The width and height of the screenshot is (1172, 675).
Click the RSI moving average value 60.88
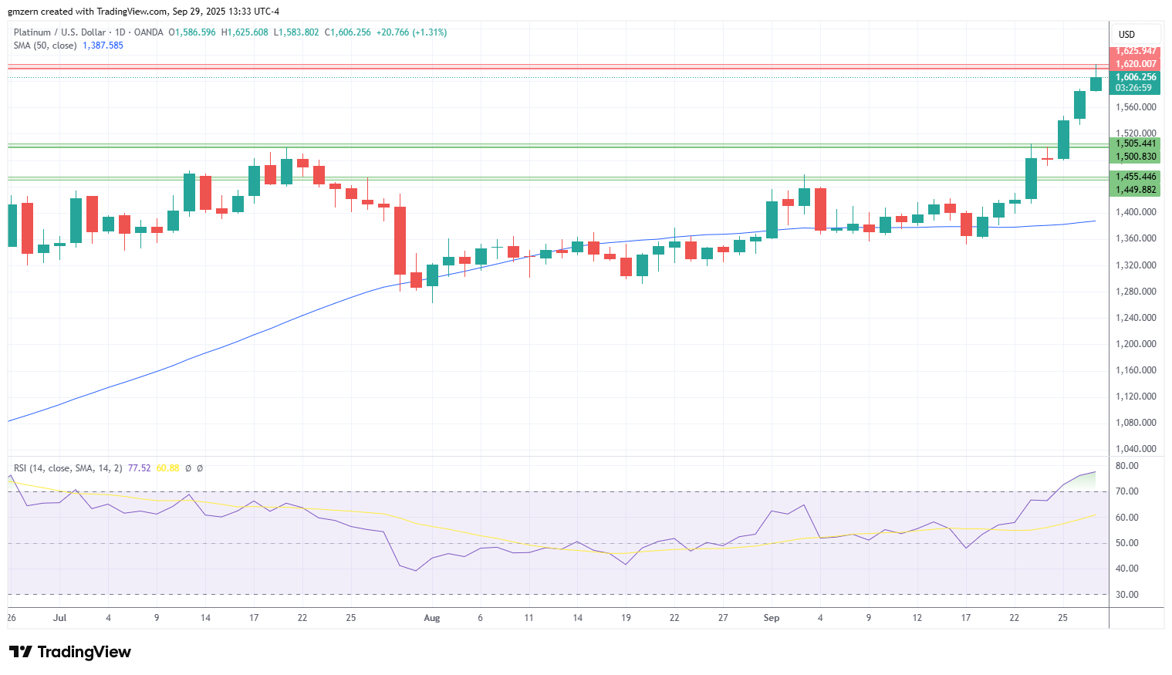(167, 468)
